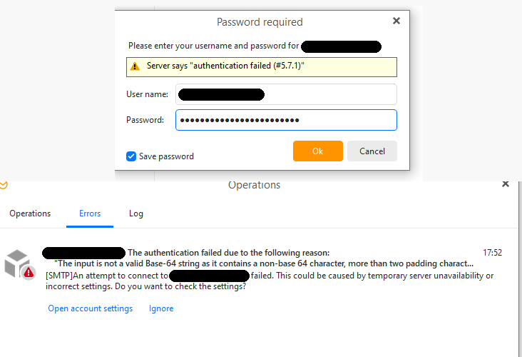The width and height of the screenshot is (522, 357).
Task: Select the Errors tab
Action: pos(90,213)
